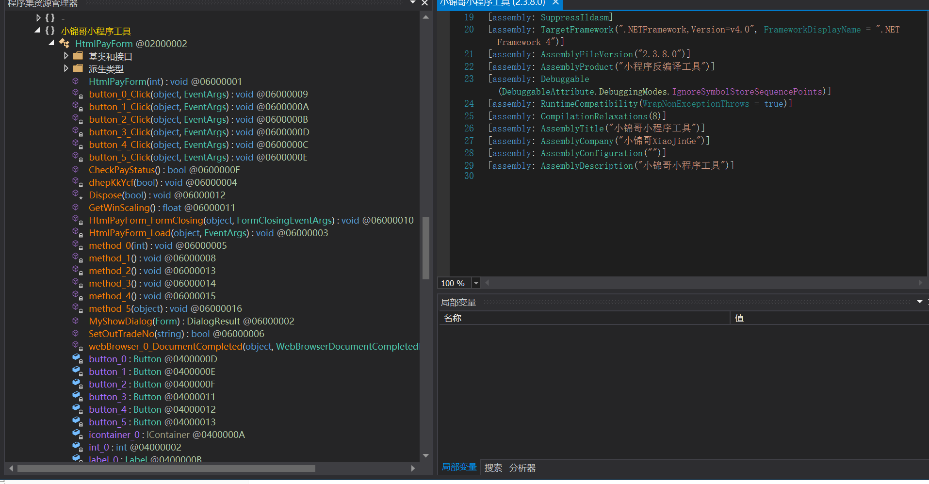Click the 派生类型 folder icon
The width and height of the screenshot is (929, 484).
(78, 69)
